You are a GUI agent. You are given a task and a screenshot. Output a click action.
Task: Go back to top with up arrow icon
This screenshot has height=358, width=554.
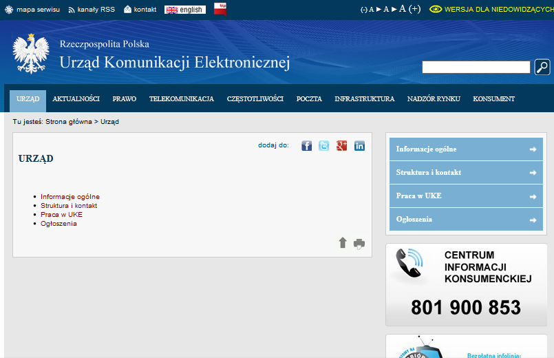click(343, 243)
